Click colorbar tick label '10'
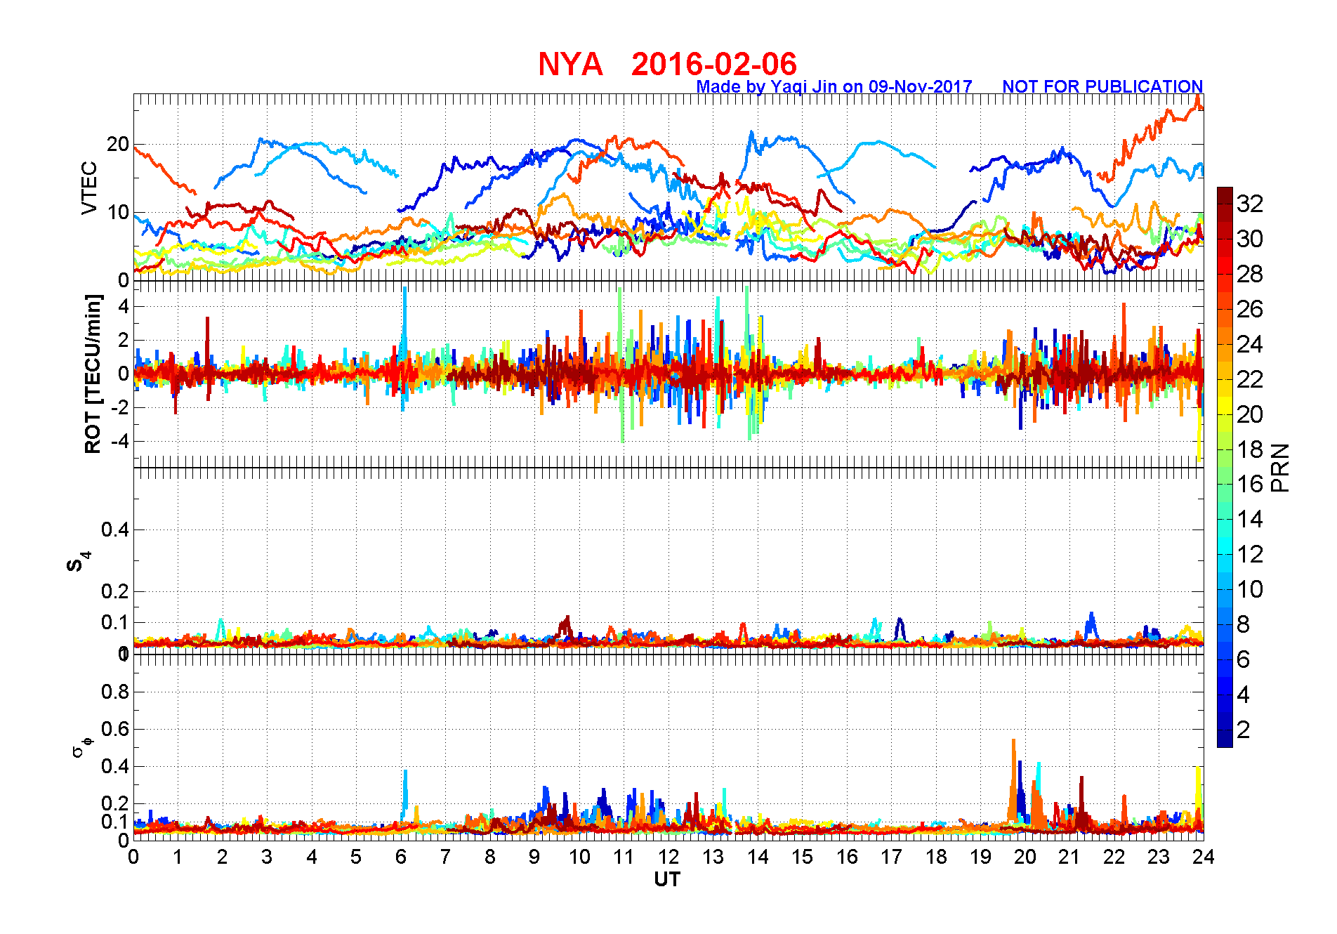The width and height of the screenshot is (1337, 934). tap(1250, 589)
